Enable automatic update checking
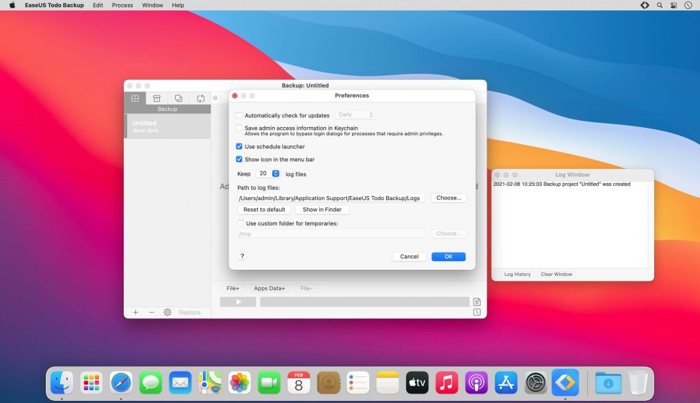 click(240, 115)
